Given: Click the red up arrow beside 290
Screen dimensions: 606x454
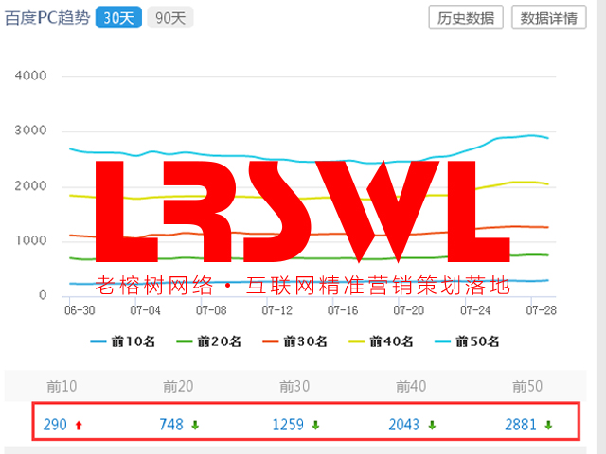Looking at the screenshot, I should pyautogui.click(x=79, y=426).
